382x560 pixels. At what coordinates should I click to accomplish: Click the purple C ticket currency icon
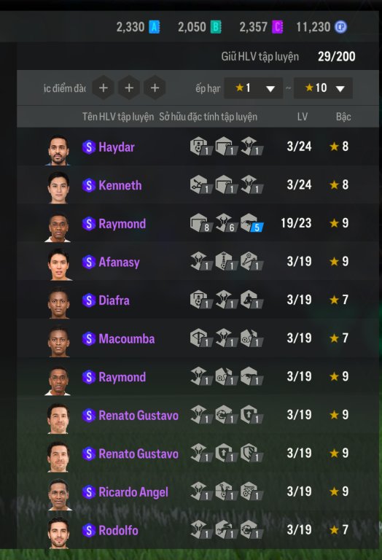[278, 27]
